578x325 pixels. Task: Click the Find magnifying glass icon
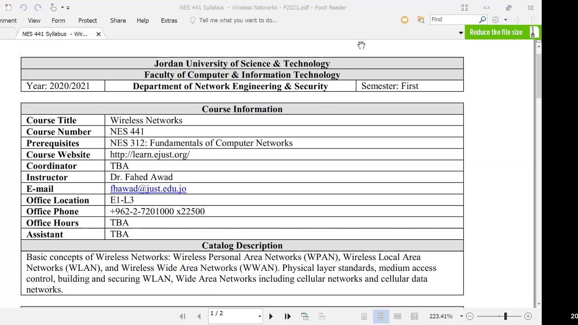482,19
